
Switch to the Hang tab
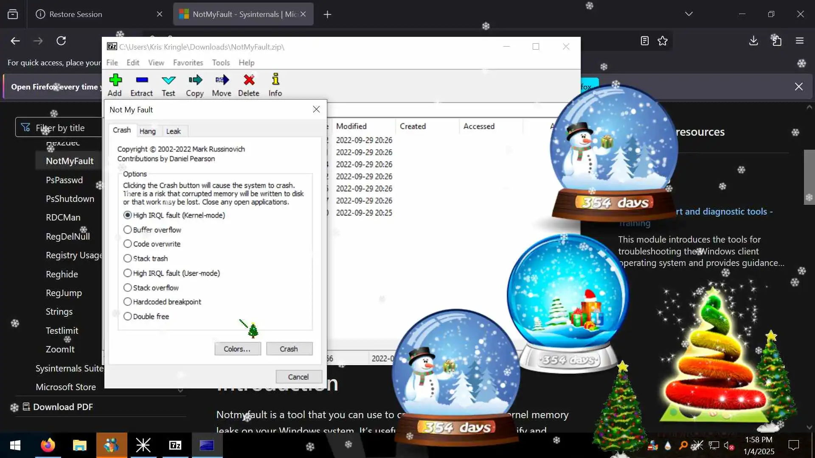click(147, 131)
